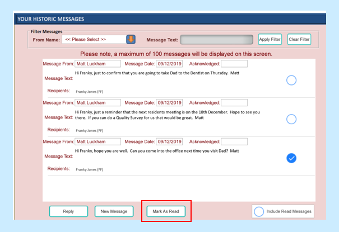Click the Mark As Read button
Viewport: 339px width, 232px height.
click(166, 211)
